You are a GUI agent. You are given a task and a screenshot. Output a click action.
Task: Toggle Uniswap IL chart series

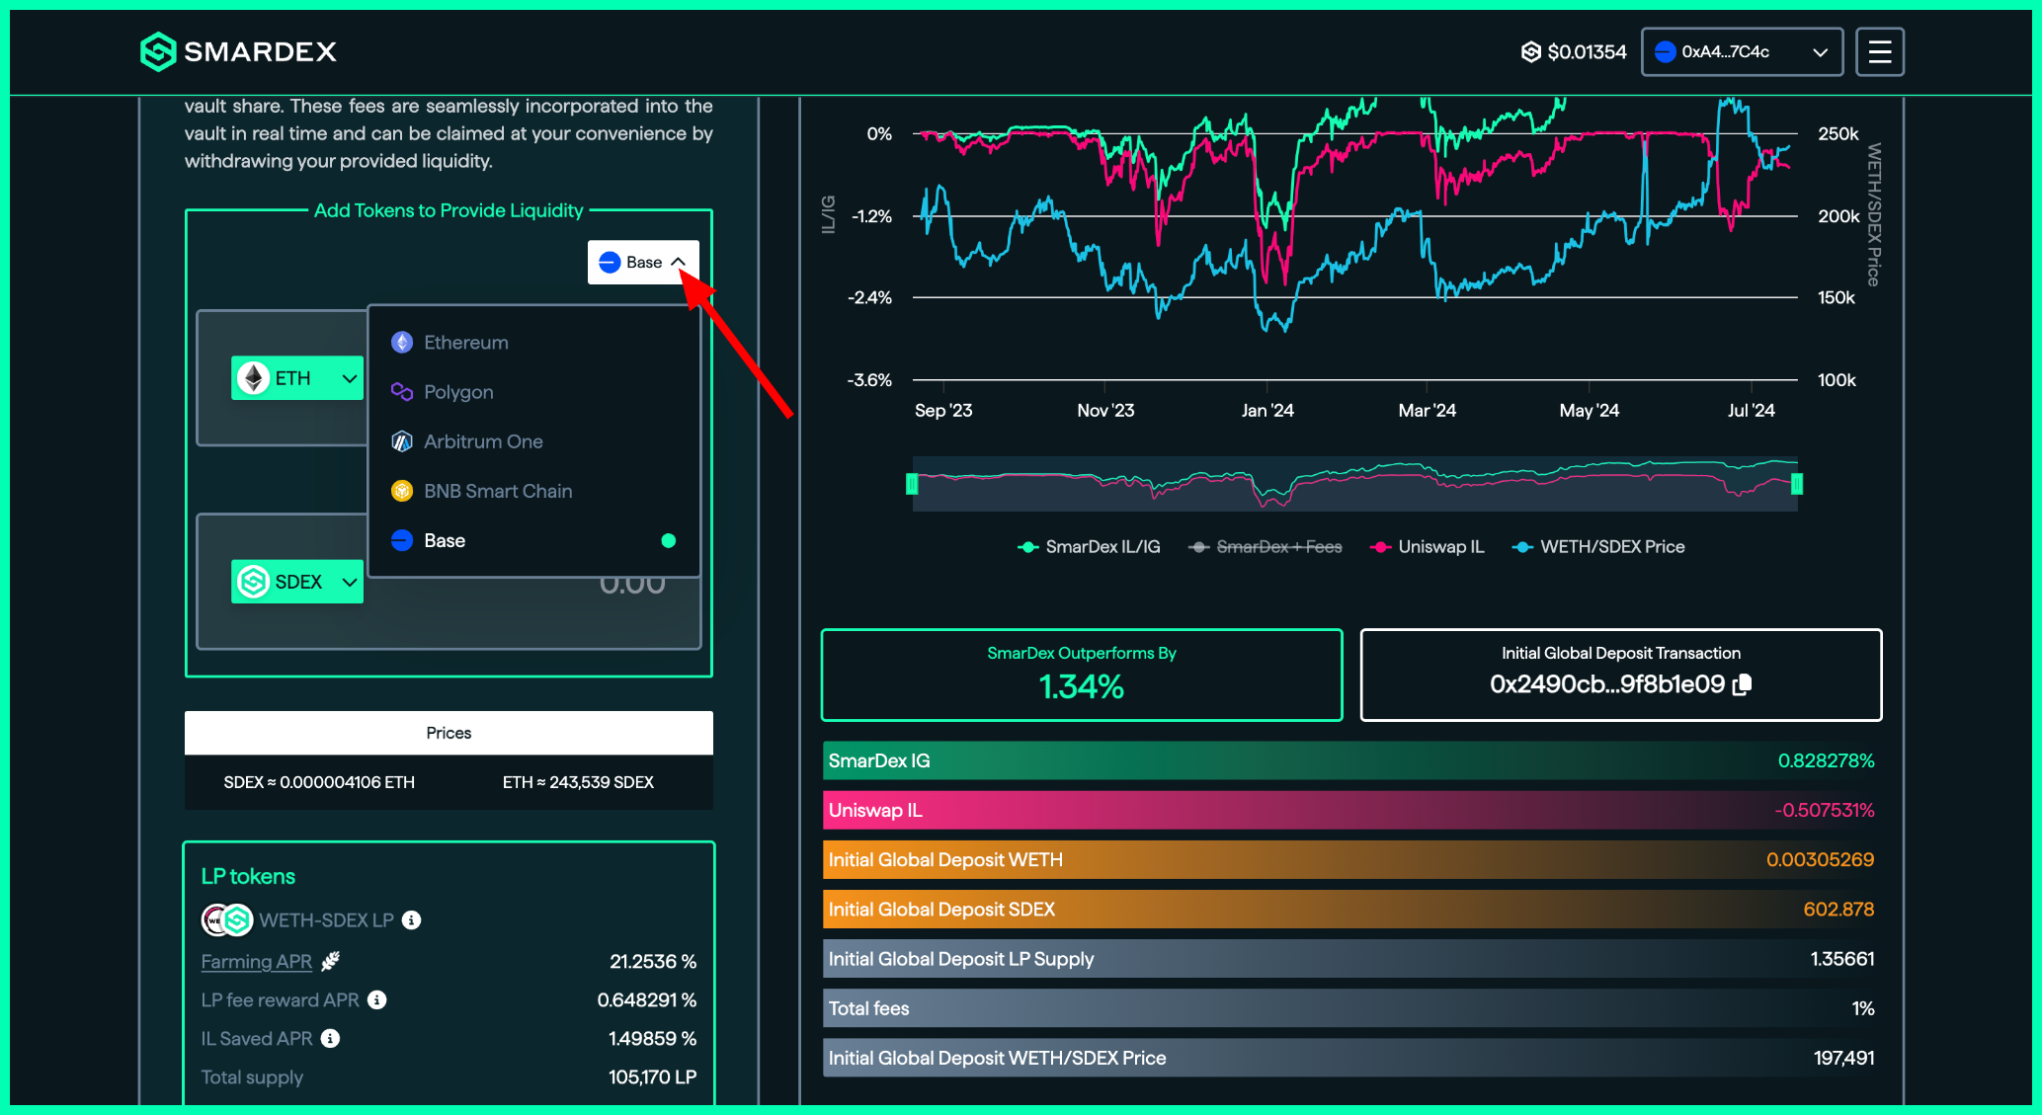pos(1428,547)
